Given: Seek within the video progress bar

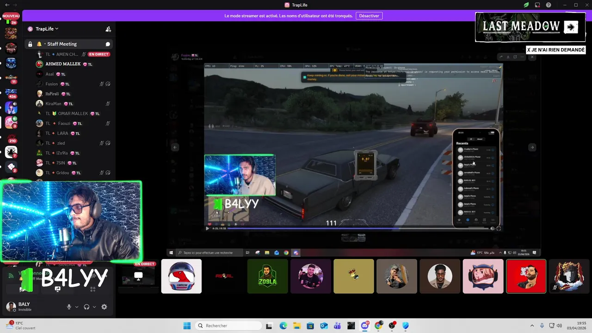Looking at the screenshot, I should [358, 228].
